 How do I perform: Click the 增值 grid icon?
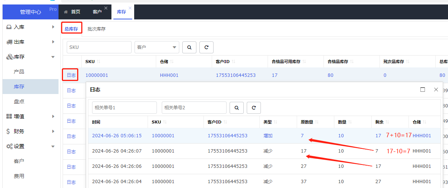click(x=9, y=116)
